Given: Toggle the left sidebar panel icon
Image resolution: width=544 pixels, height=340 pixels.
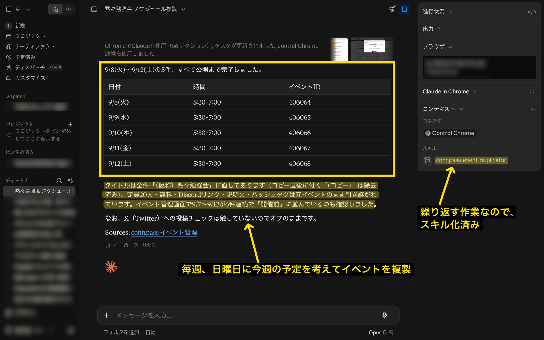Looking at the screenshot, I should (x=9, y=9).
